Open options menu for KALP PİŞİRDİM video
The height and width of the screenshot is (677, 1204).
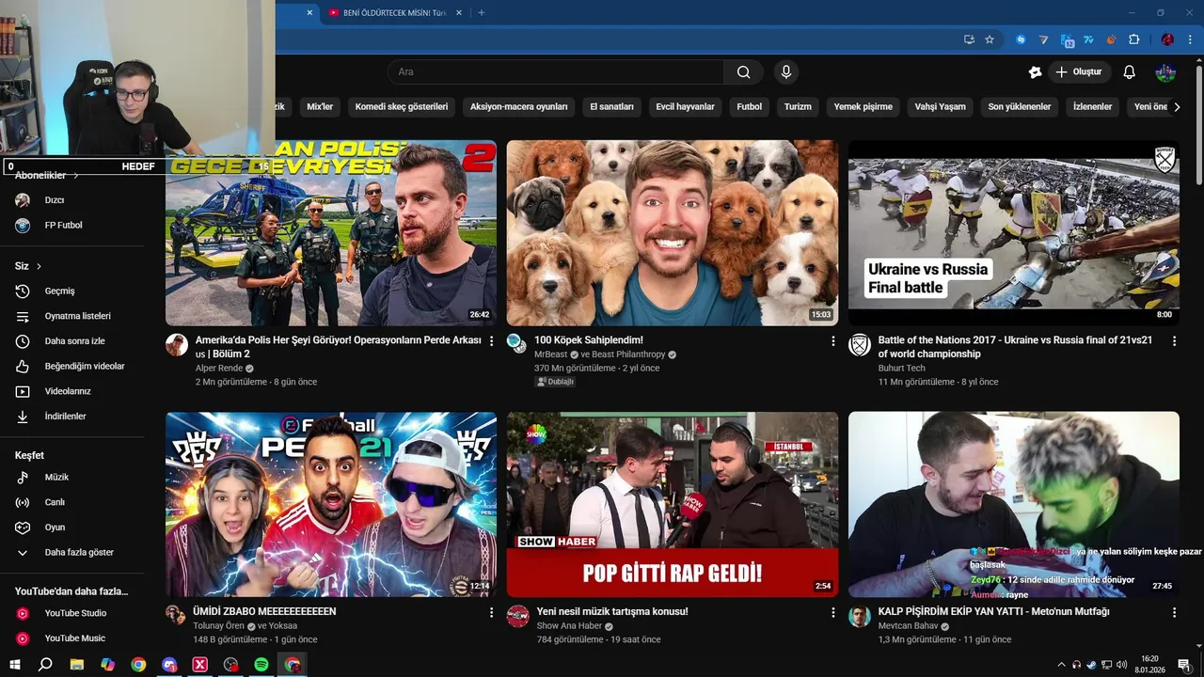click(1174, 612)
